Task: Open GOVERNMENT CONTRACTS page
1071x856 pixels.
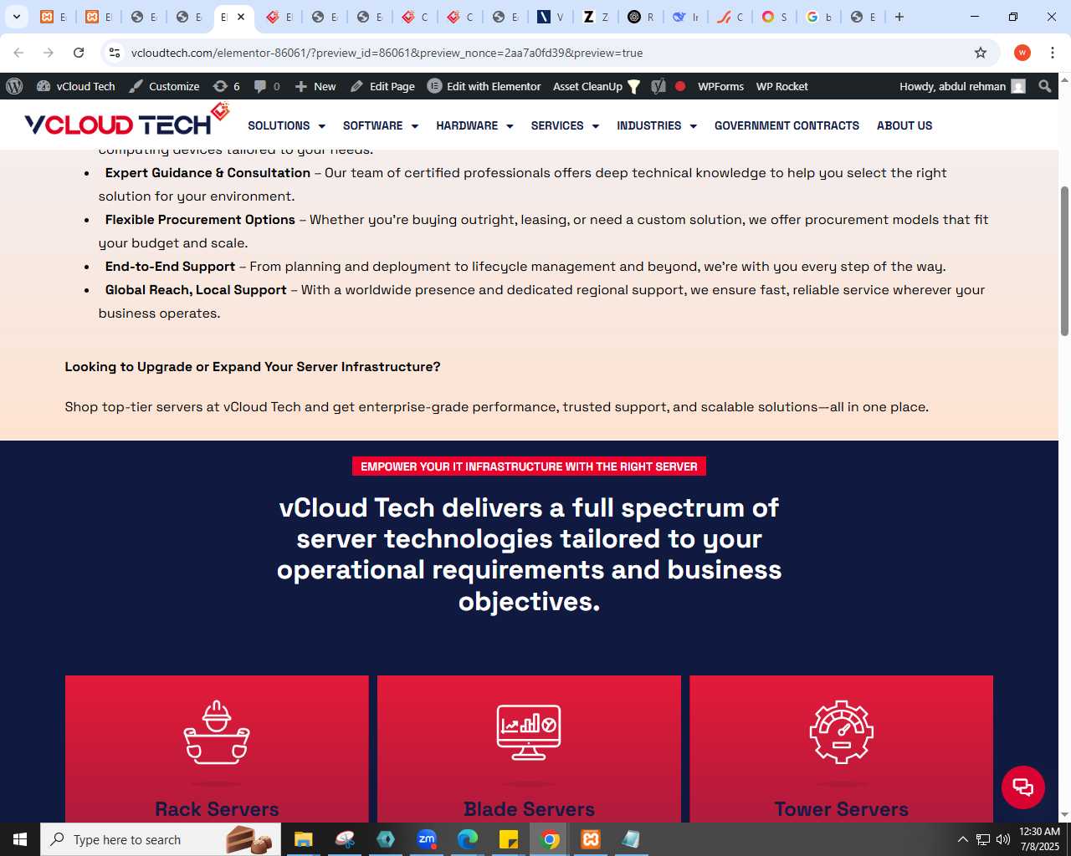Action: point(787,125)
